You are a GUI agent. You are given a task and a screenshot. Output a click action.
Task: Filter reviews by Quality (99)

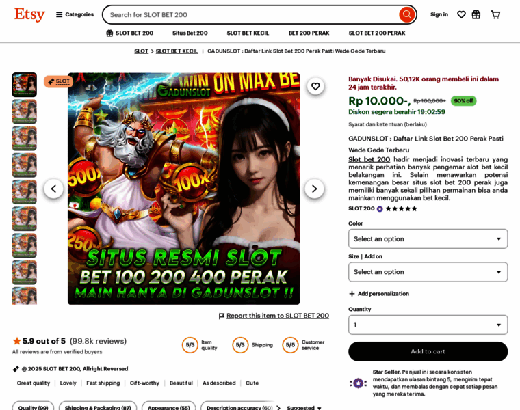(33, 407)
